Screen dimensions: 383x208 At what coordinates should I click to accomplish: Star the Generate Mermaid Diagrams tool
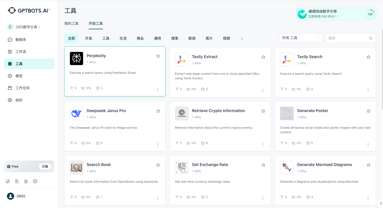pyautogui.click(x=368, y=165)
